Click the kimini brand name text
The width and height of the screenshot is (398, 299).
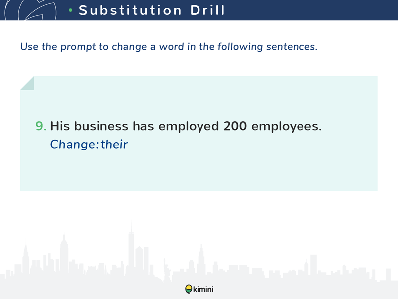pyautogui.click(x=203, y=289)
